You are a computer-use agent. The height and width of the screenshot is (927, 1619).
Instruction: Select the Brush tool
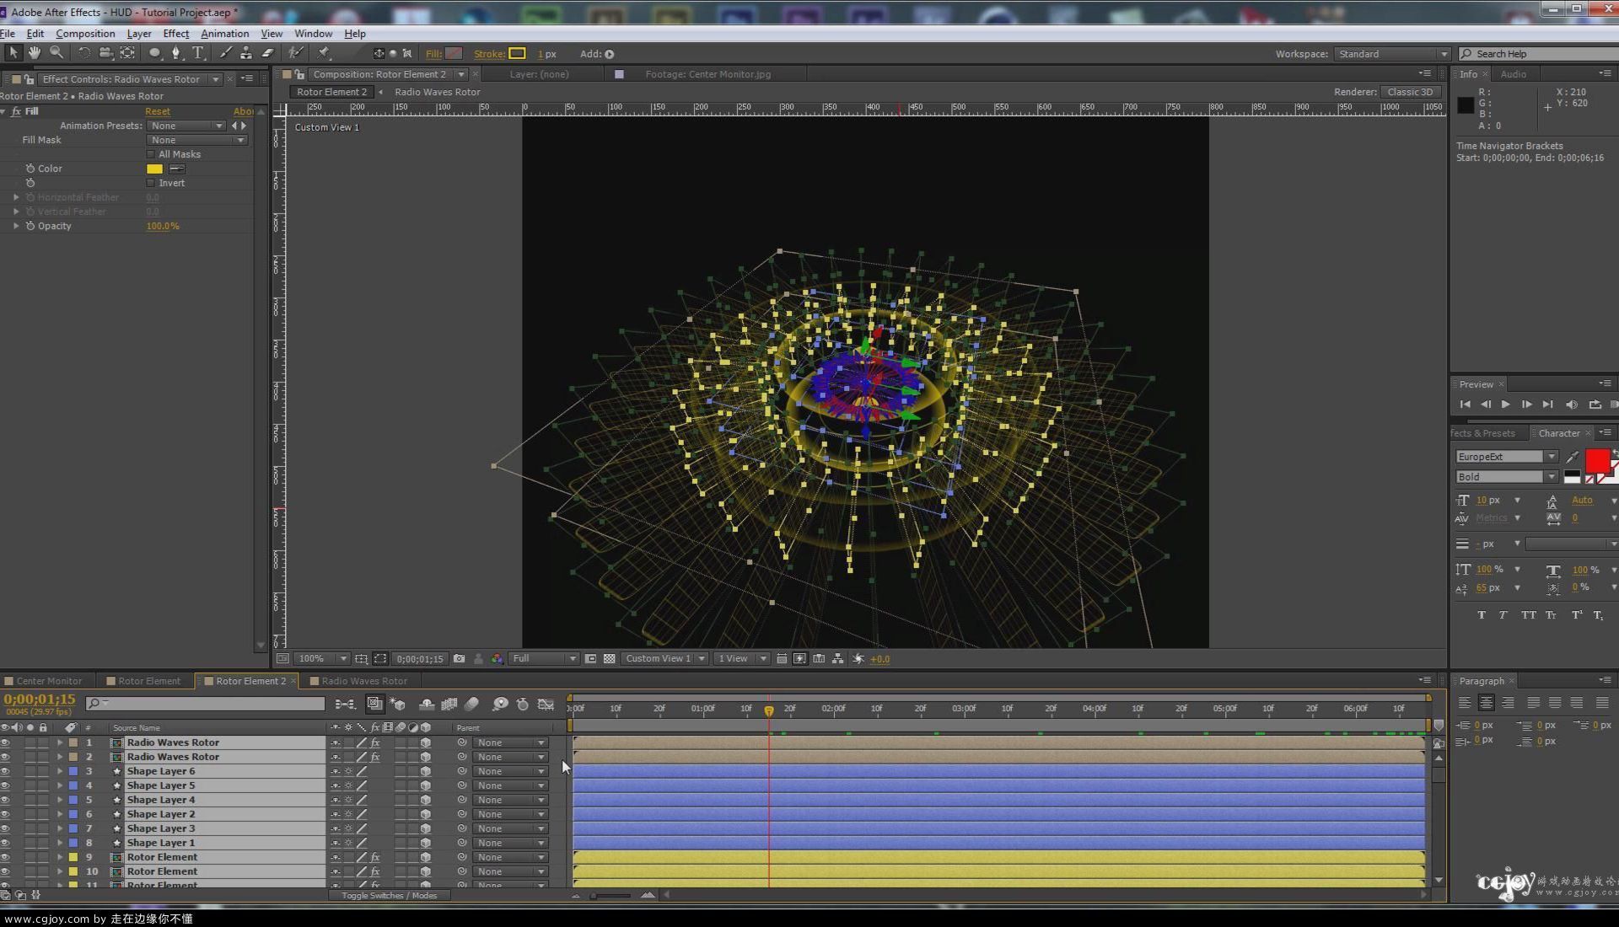pyautogui.click(x=225, y=53)
